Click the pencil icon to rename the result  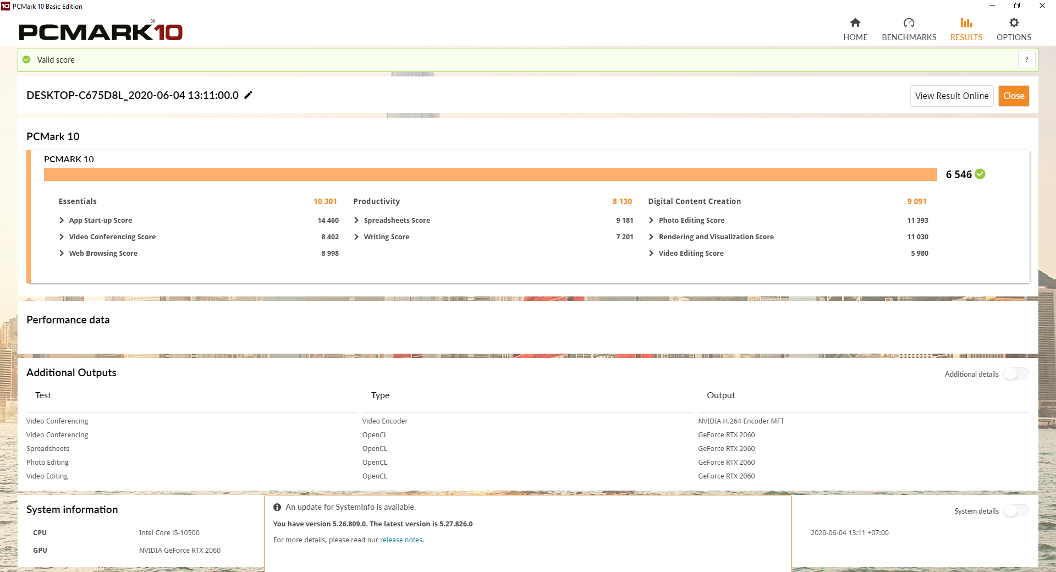(249, 95)
